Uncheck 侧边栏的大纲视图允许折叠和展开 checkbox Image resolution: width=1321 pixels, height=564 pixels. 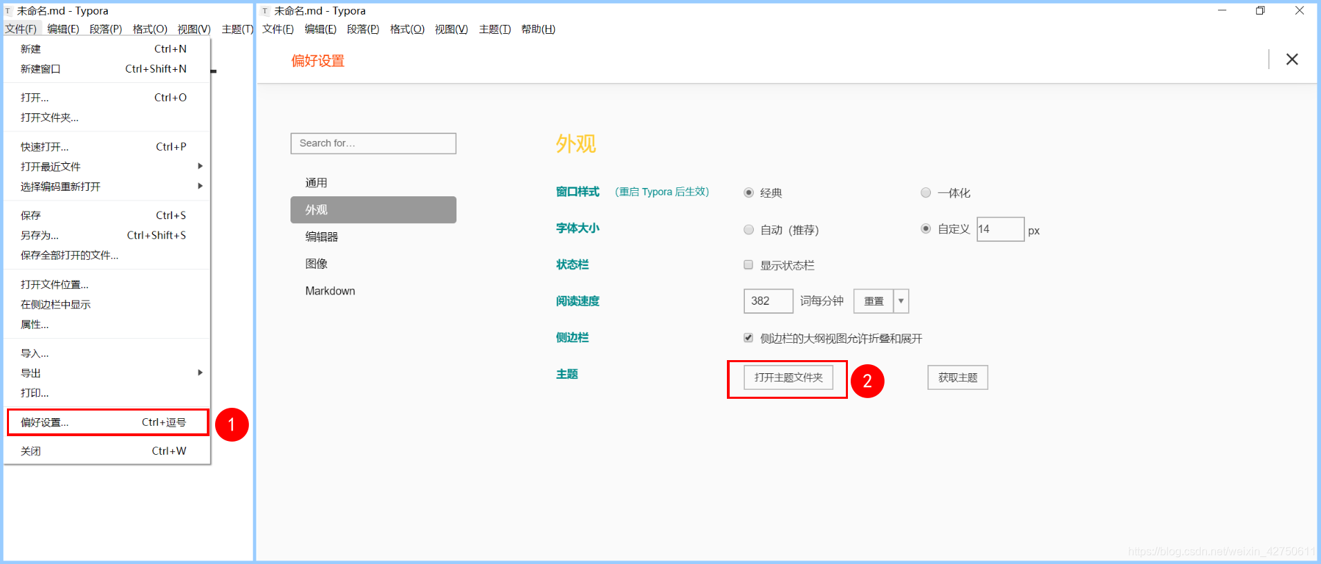(x=748, y=338)
